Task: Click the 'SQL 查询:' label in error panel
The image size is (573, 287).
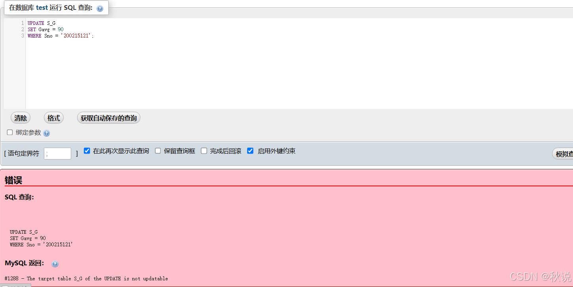Action: click(19, 197)
